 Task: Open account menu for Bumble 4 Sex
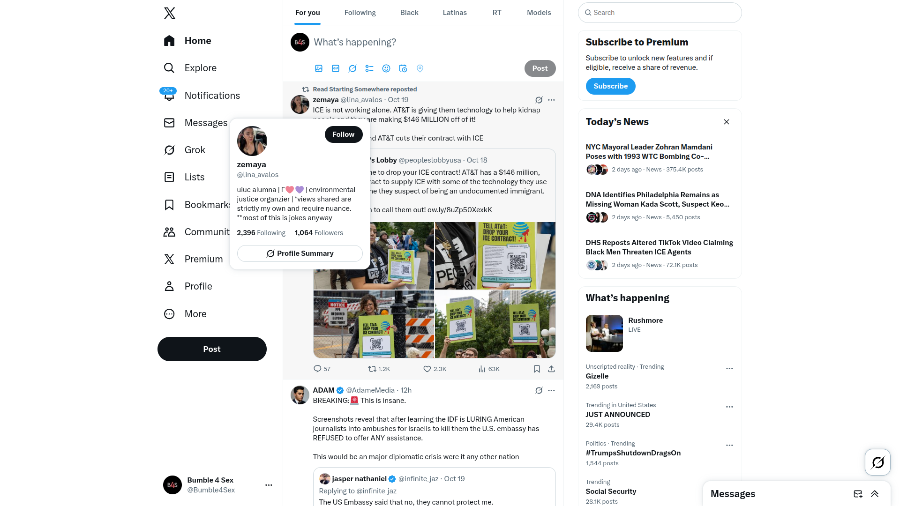(269, 485)
